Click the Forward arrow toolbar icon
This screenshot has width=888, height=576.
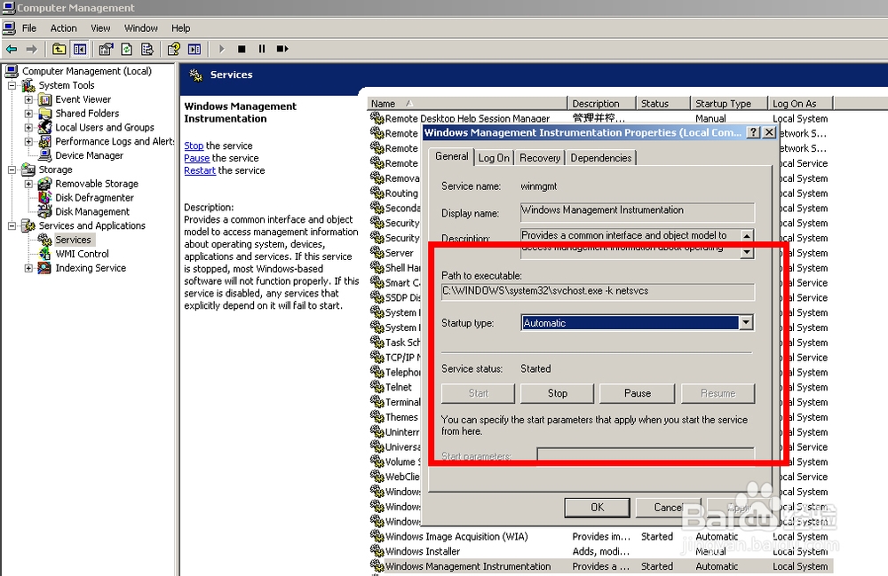(x=32, y=49)
